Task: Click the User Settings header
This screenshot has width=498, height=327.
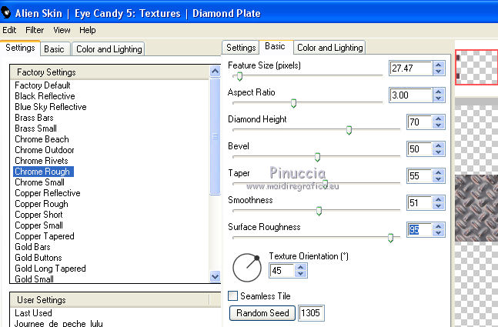Action: pyautogui.click(x=110, y=300)
